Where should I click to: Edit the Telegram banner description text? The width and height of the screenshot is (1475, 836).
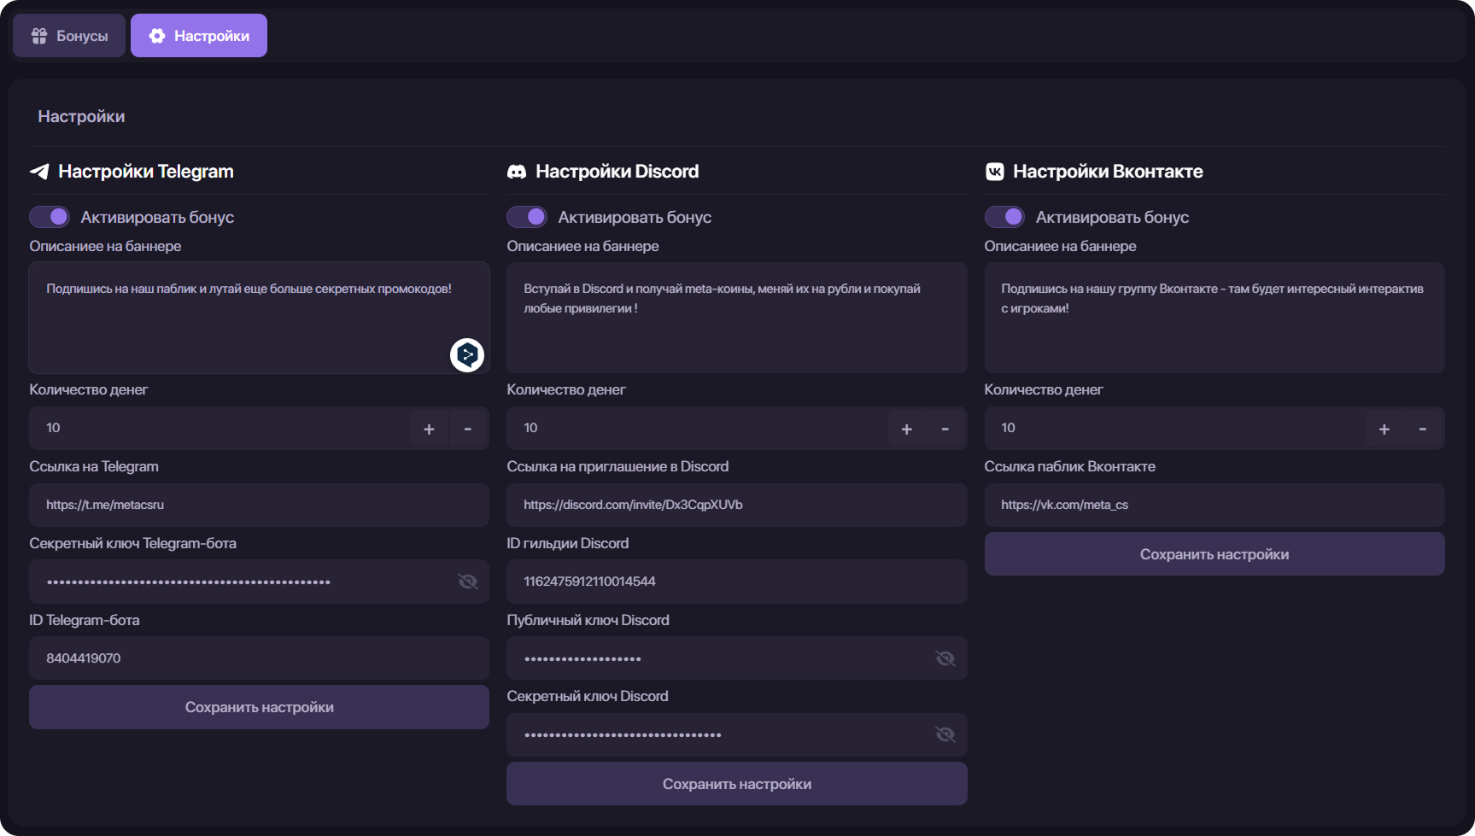click(259, 318)
